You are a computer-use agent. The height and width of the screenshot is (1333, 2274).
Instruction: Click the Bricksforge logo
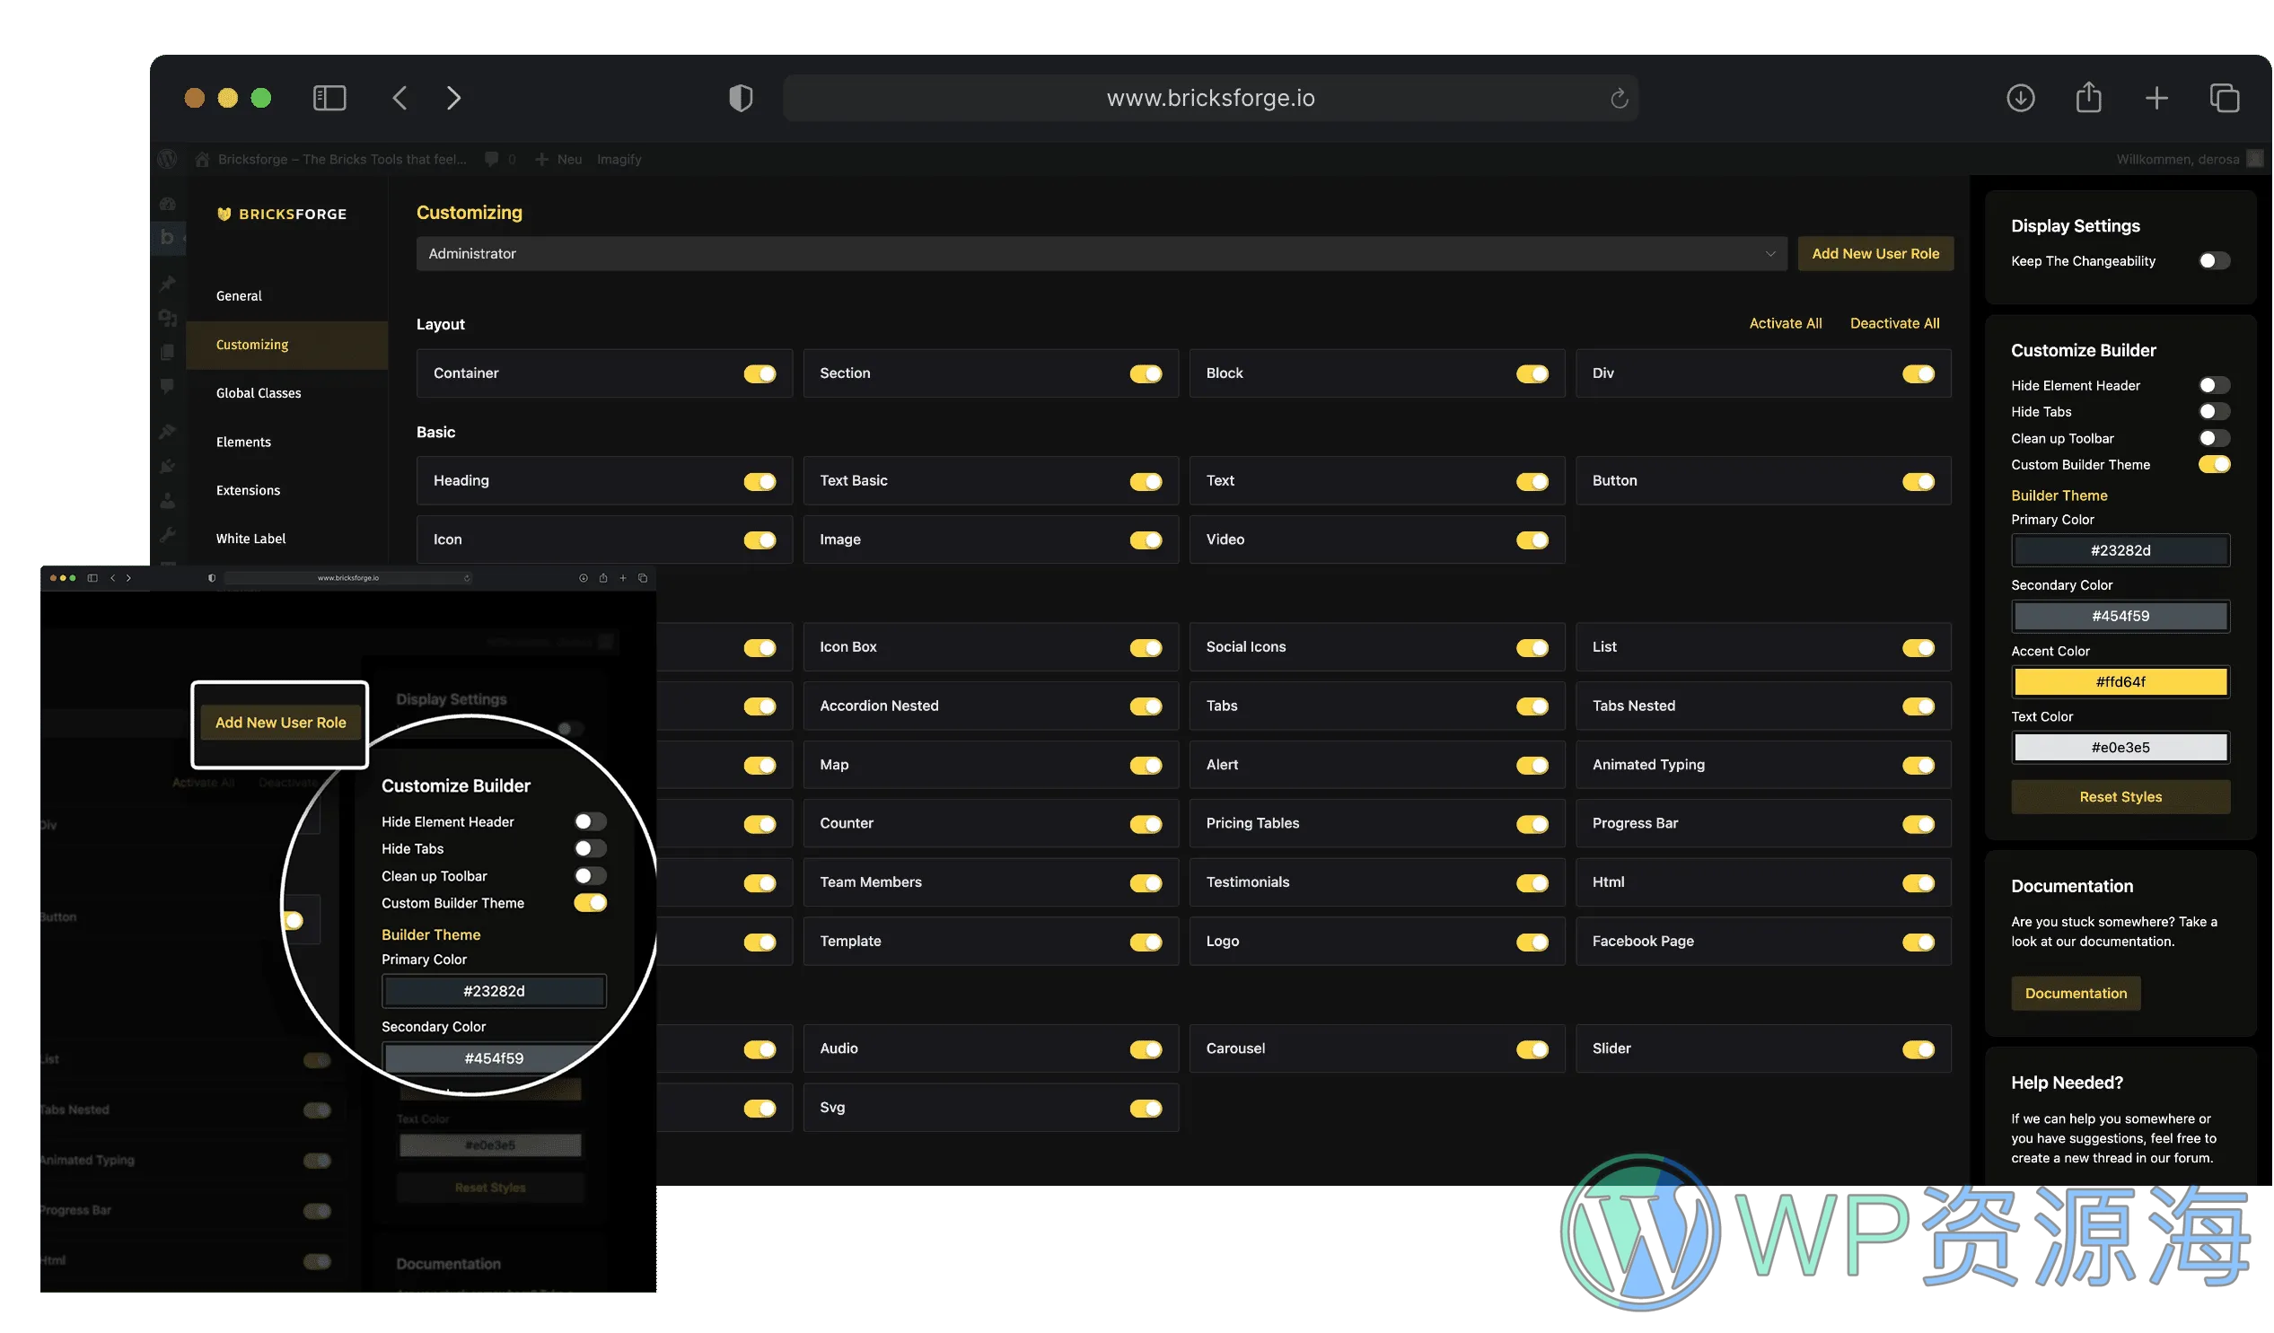(282, 214)
